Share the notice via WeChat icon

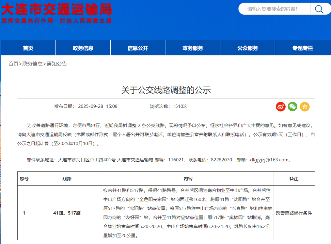(x=292, y=107)
